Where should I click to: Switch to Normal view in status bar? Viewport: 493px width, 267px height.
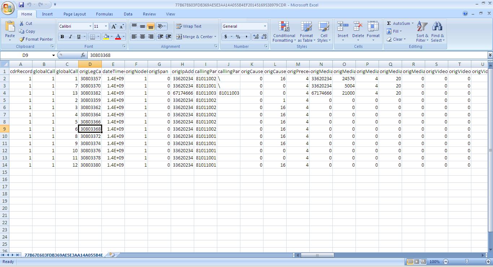pyautogui.click(x=410, y=262)
